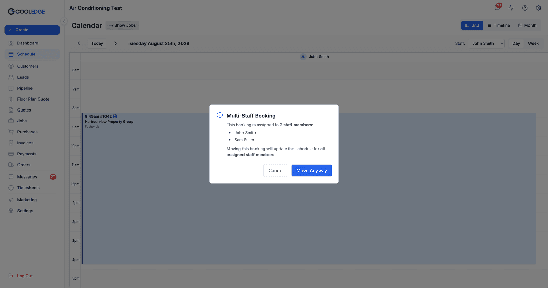Open the settings gear icon in header
This screenshot has height=288, width=548.
tap(539, 8)
